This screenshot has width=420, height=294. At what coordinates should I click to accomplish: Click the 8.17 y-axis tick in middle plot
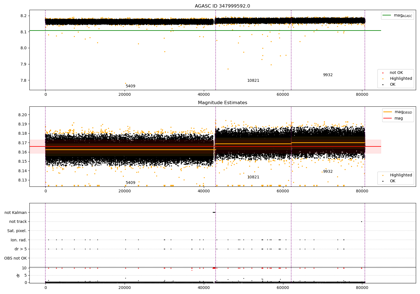tap(22, 143)
